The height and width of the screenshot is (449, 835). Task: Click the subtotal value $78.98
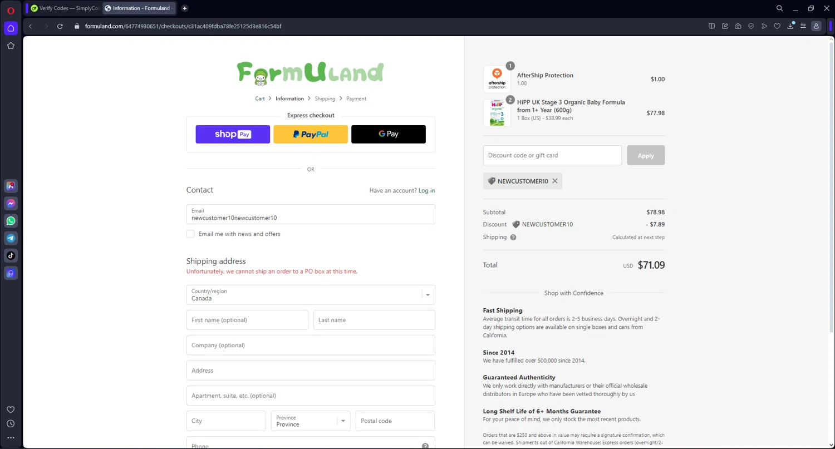[656, 212]
